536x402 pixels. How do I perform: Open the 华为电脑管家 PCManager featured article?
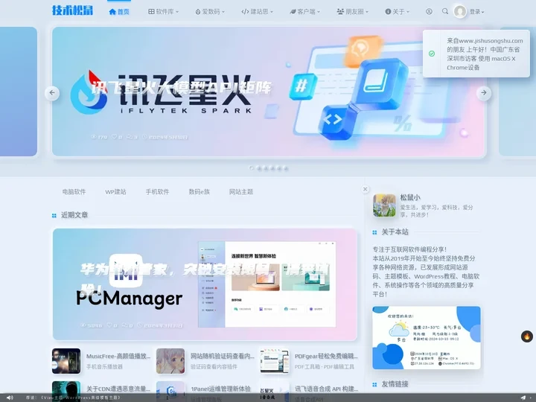(205, 284)
